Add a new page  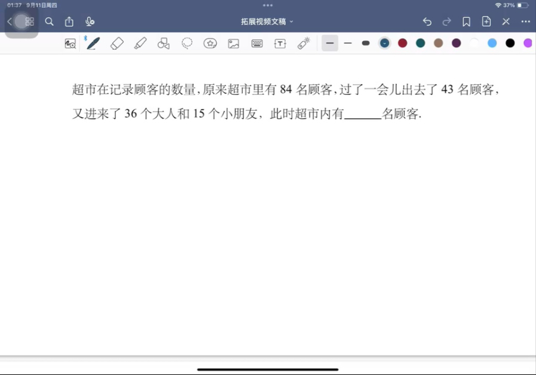486,21
